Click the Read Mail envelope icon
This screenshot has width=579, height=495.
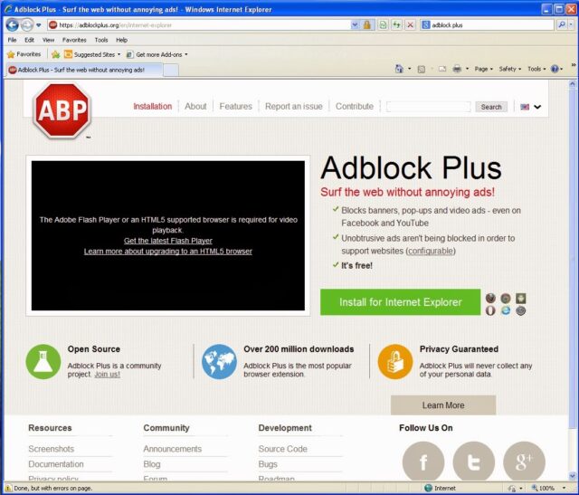(x=442, y=69)
